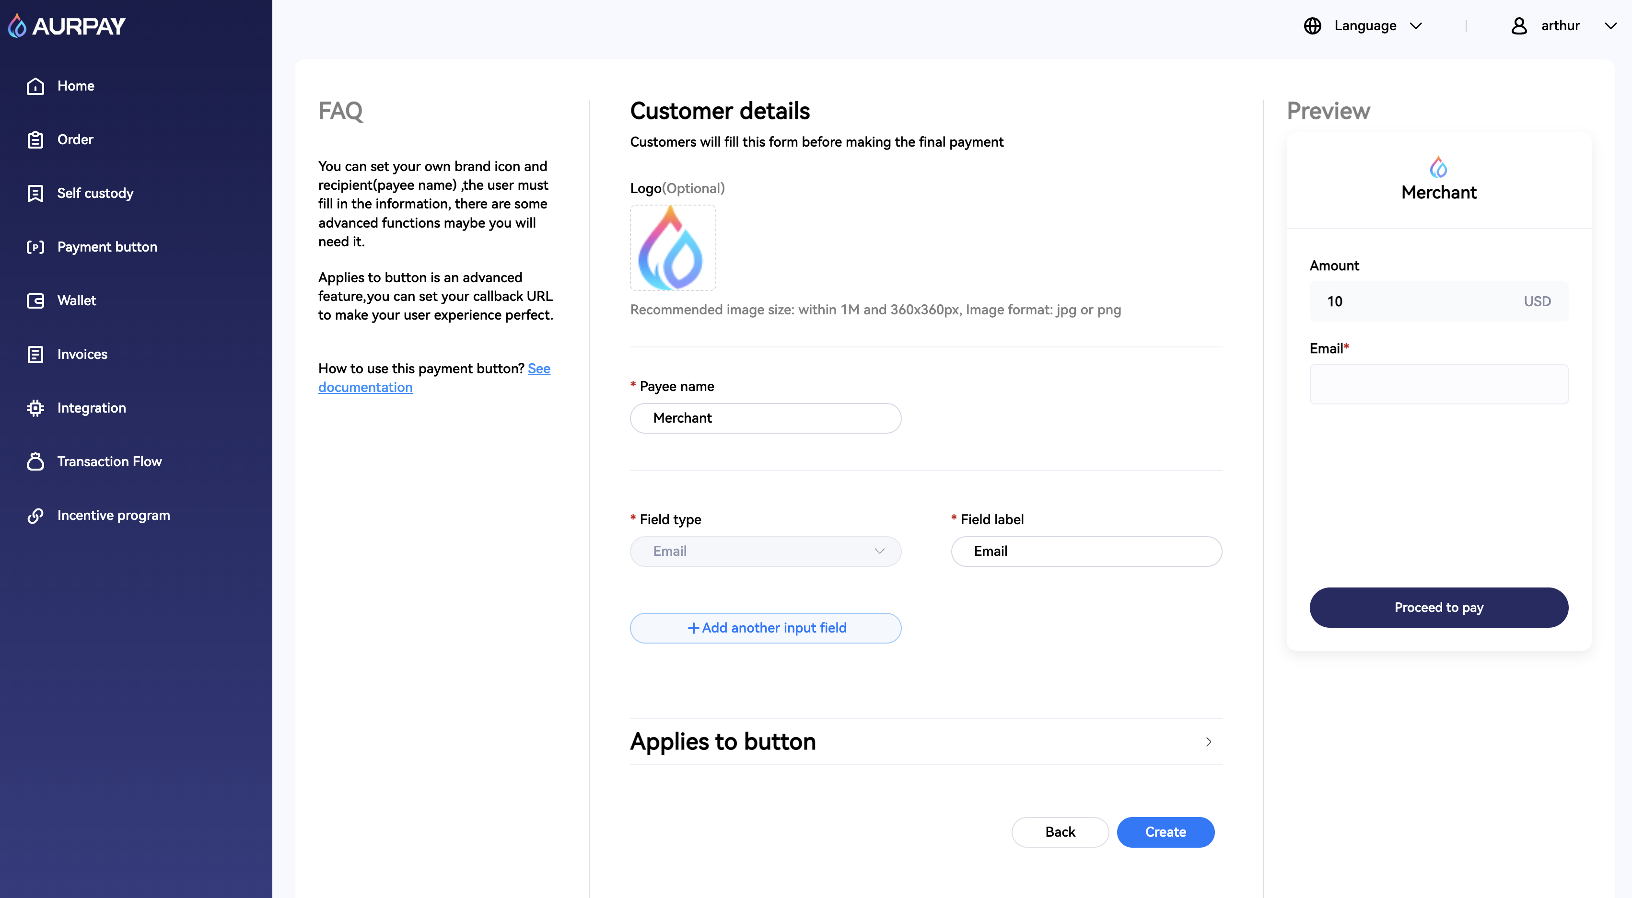1632x898 pixels.
Task: Open the Field type Email dropdown
Action: (x=765, y=551)
